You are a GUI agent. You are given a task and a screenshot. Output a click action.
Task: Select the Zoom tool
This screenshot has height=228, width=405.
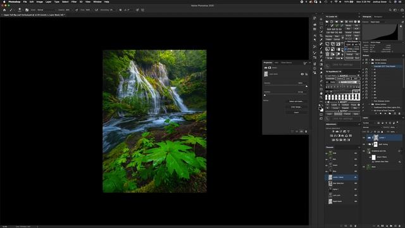pyautogui.click(x=321, y=97)
